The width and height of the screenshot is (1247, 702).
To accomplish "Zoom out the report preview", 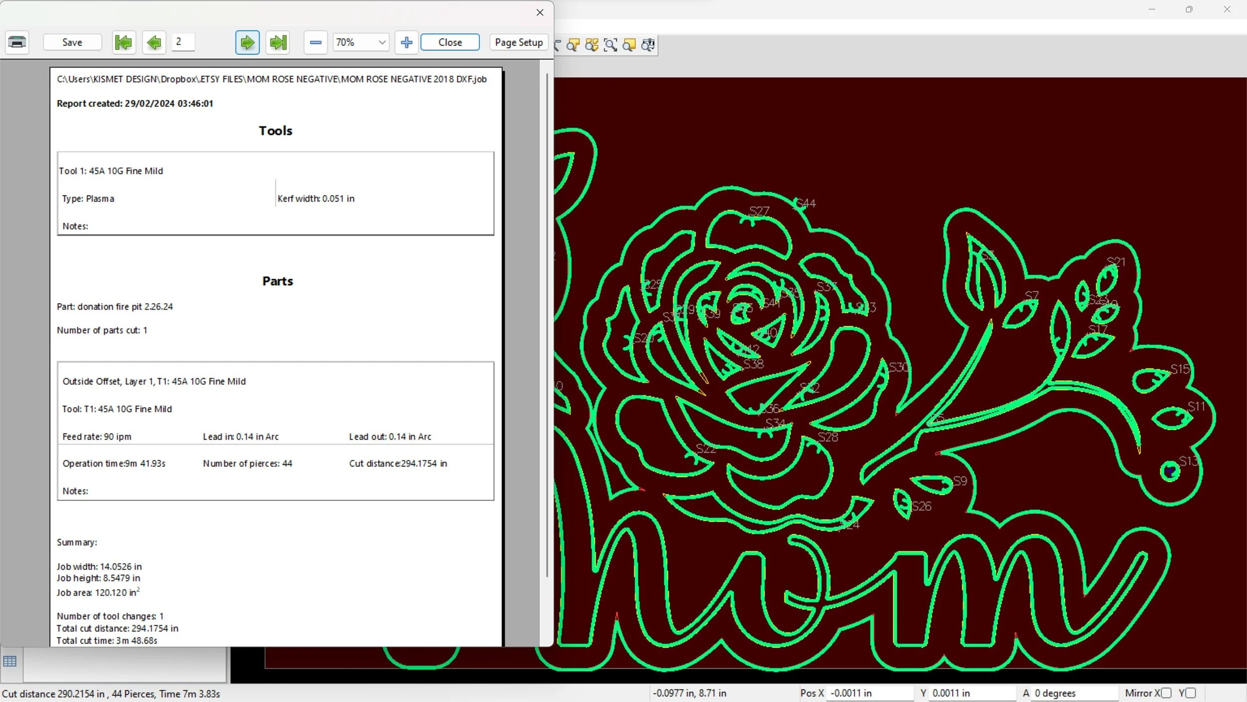I will coord(315,42).
